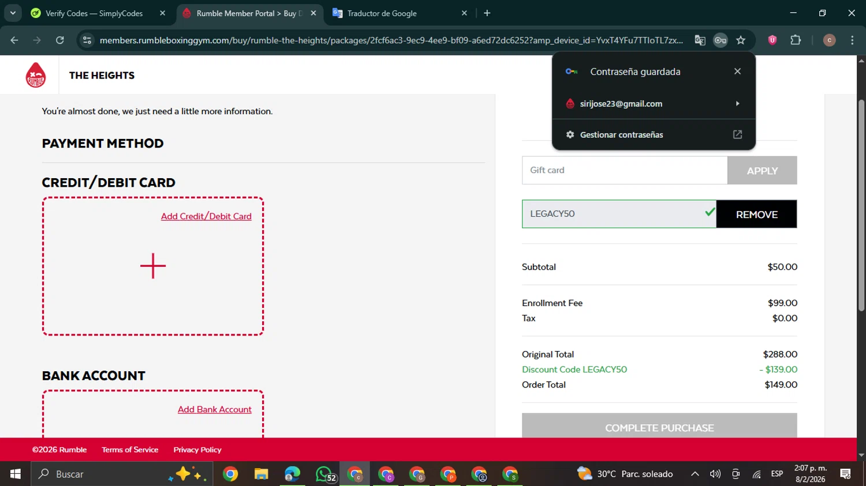Expand the sirijose23@gmail.com password entry

click(x=654, y=104)
